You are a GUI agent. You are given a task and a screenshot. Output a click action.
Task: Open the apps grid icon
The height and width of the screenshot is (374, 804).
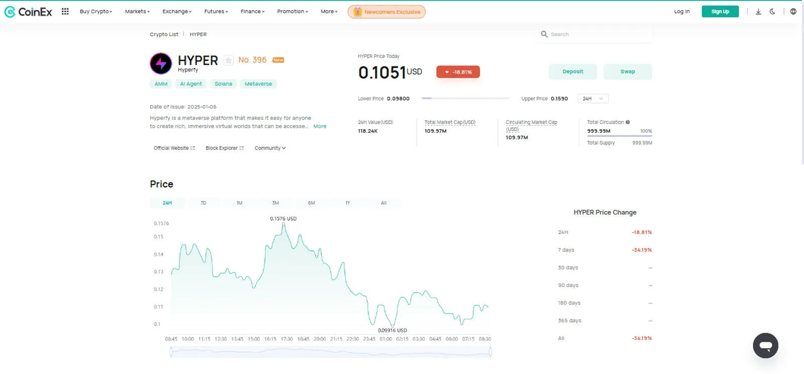click(65, 11)
